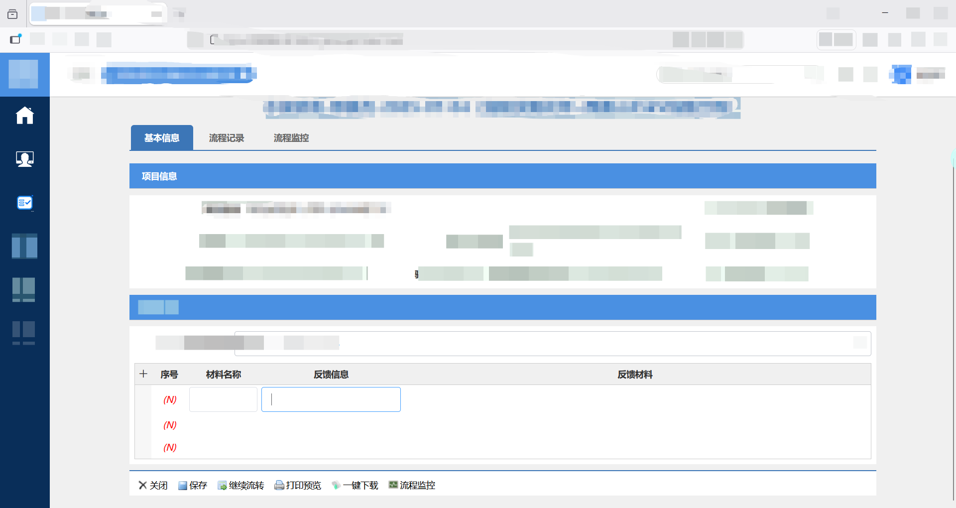956x508 pixels.
Task: Focus the 材料名称 input in the first row
Action: pos(223,399)
